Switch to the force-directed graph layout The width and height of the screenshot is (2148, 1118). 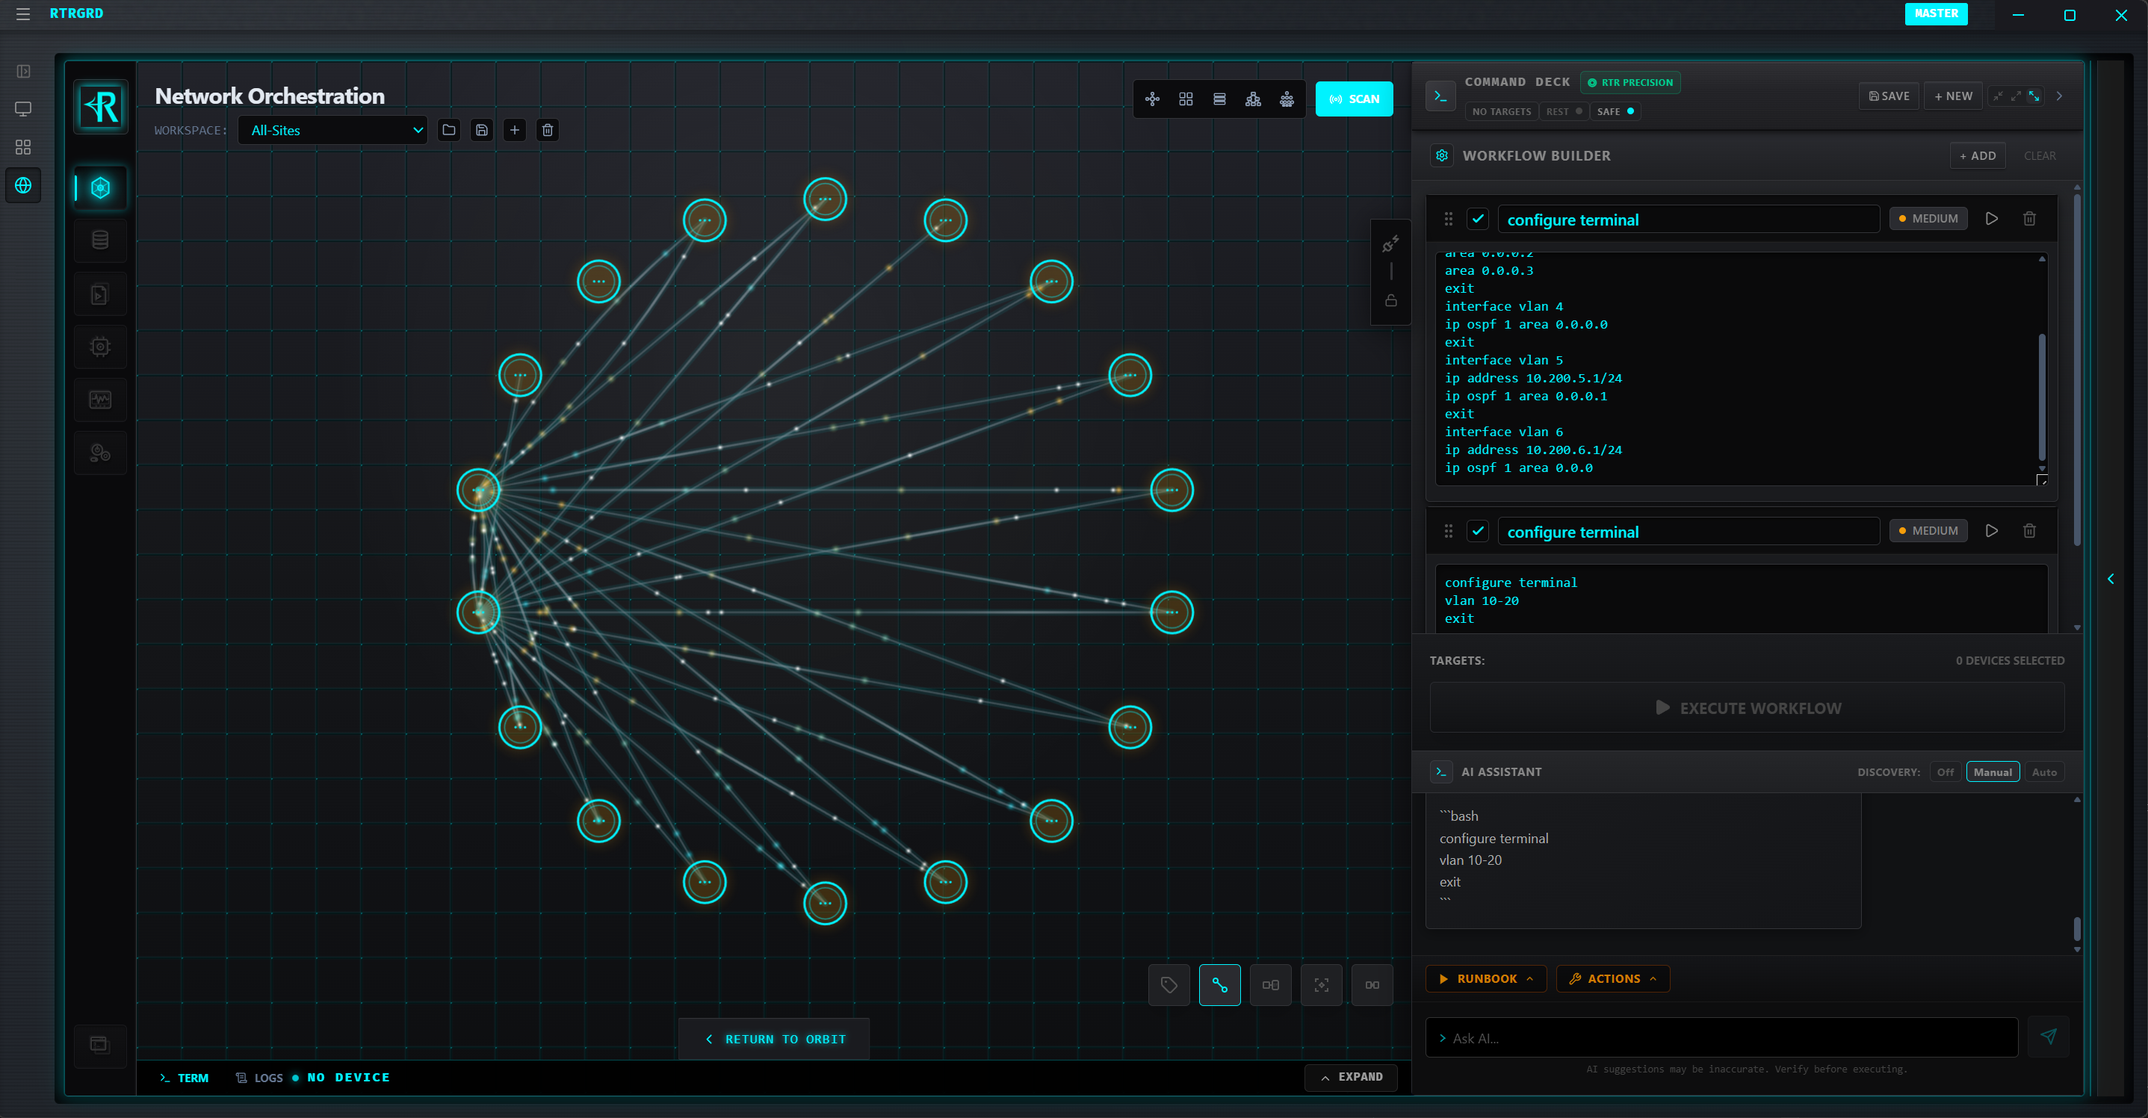1152,99
